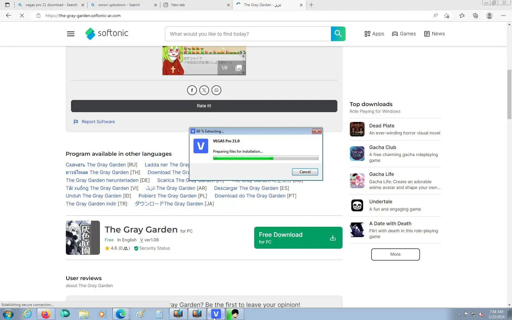Screen dimensions: 512x320
Task: Open News section on Softonic
Action: pos(434,34)
